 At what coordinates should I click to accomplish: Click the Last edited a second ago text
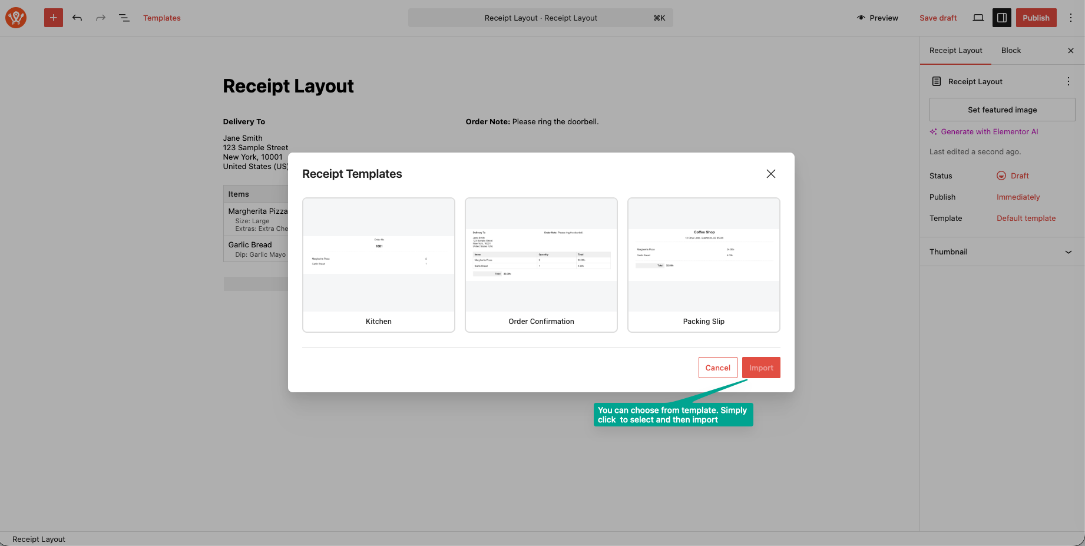coord(975,152)
